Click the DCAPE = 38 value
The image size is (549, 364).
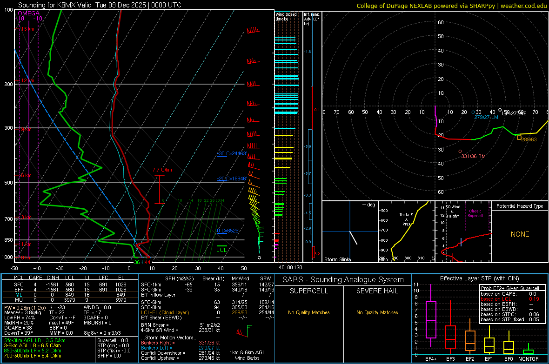click(18, 328)
